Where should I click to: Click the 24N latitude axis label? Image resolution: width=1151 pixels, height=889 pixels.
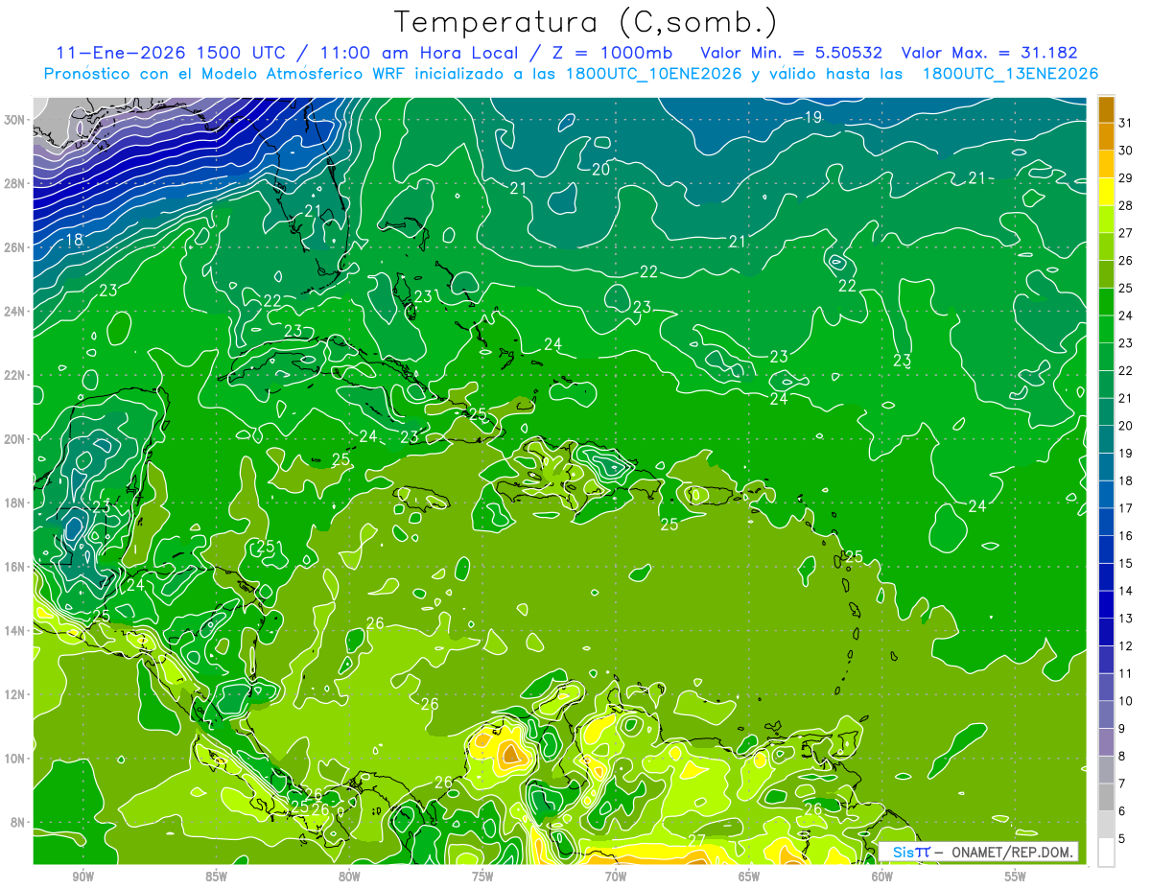(13, 312)
